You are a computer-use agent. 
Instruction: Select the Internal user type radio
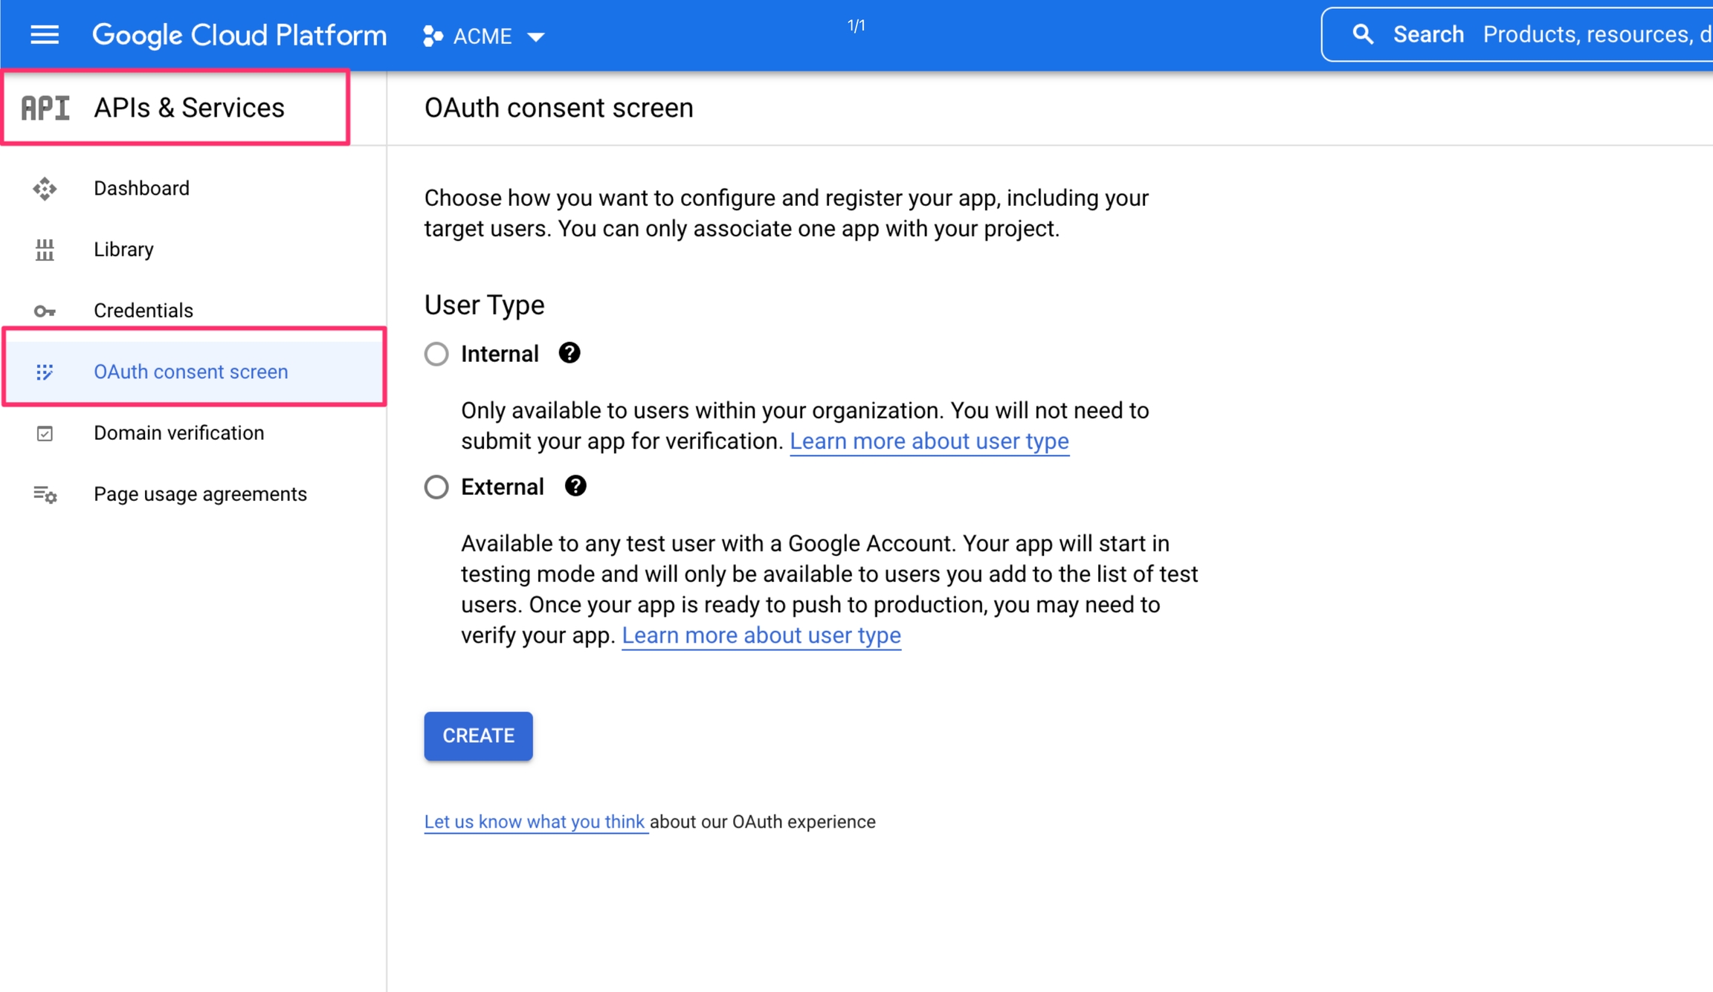tap(436, 354)
